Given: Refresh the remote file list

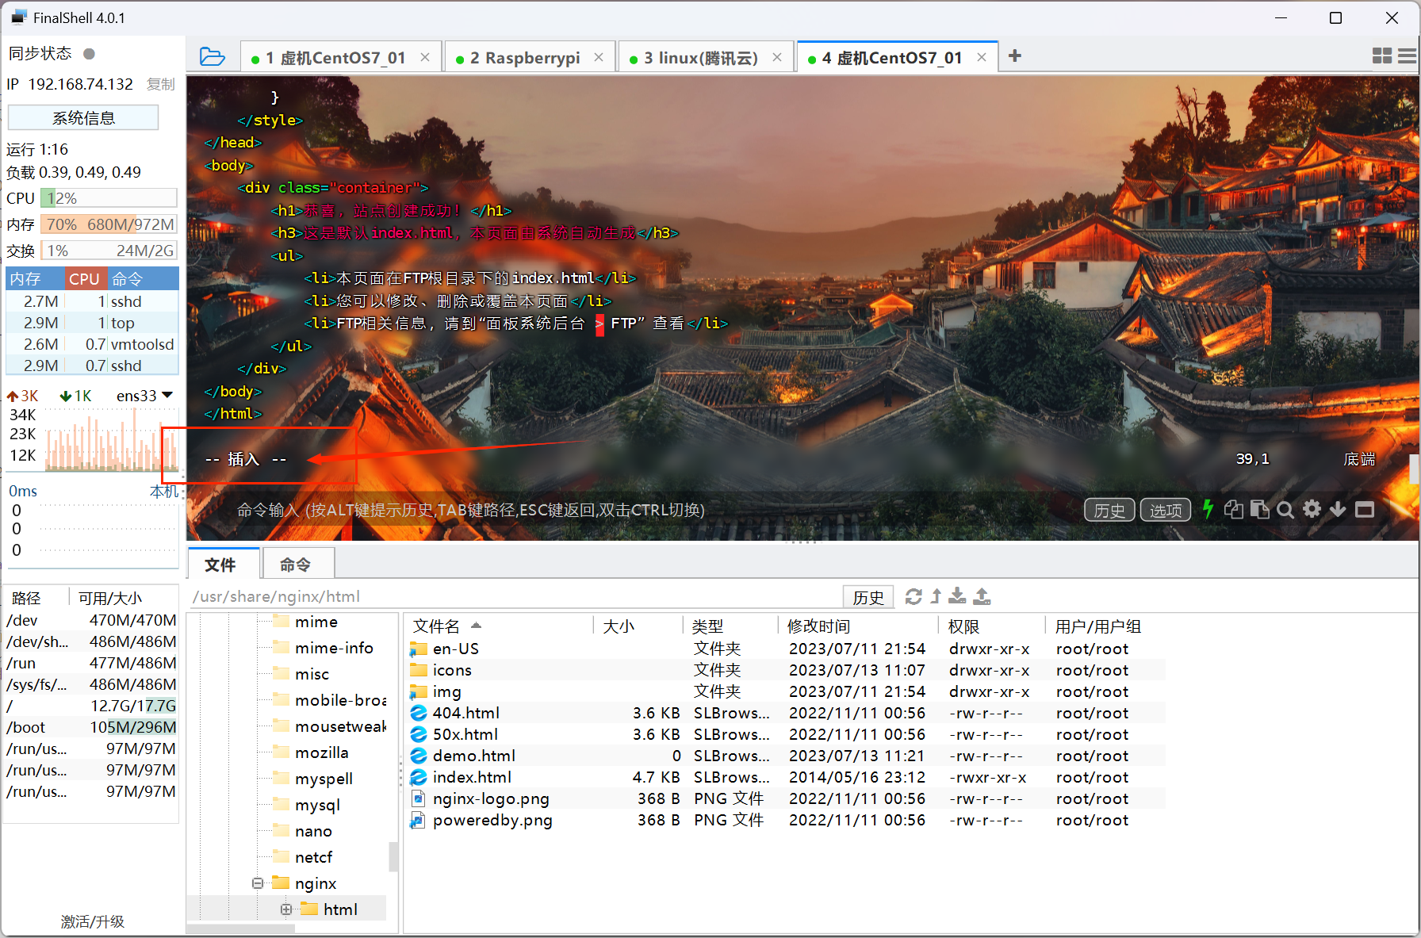Looking at the screenshot, I should pos(913,596).
